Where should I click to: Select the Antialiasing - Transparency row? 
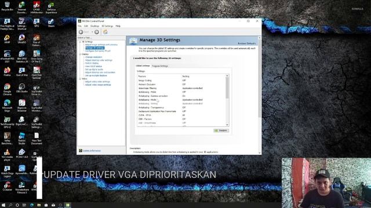coord(181,107)
